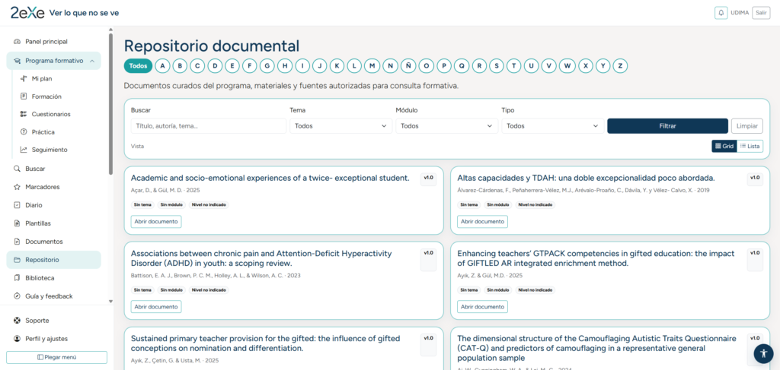Click the Perfil y ajustes person icon
Image resolution: width=780 pixels, height=370 pixels.
coord(17,339)
